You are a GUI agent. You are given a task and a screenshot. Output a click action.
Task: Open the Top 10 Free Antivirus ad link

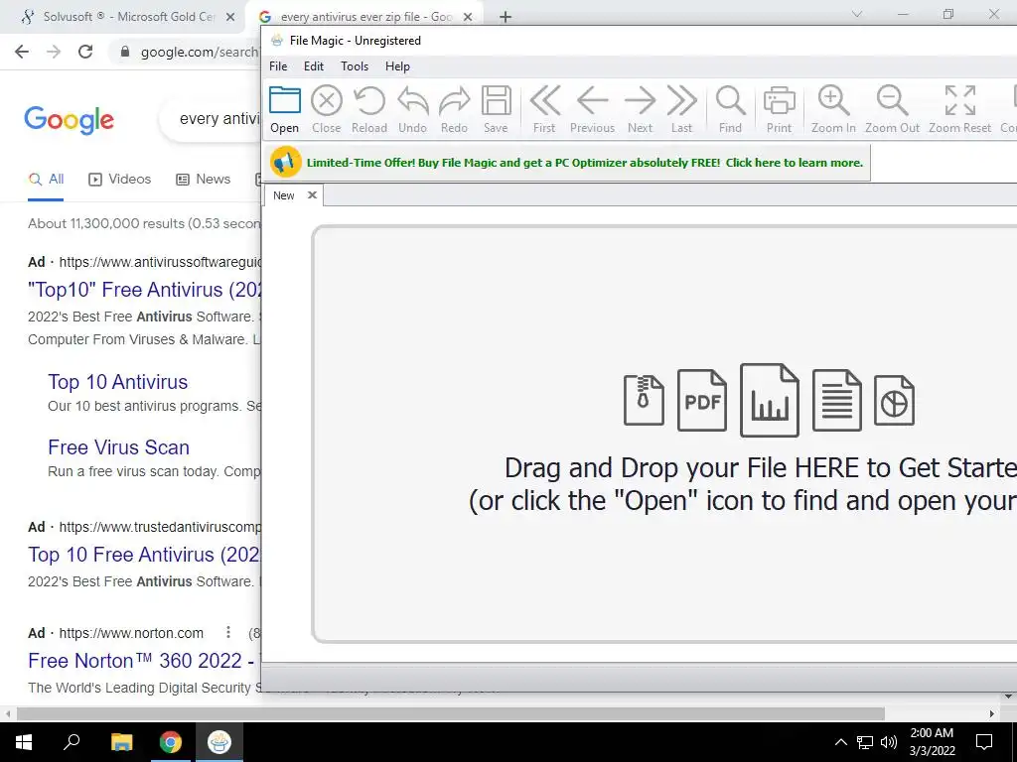[x=144, y=555]
